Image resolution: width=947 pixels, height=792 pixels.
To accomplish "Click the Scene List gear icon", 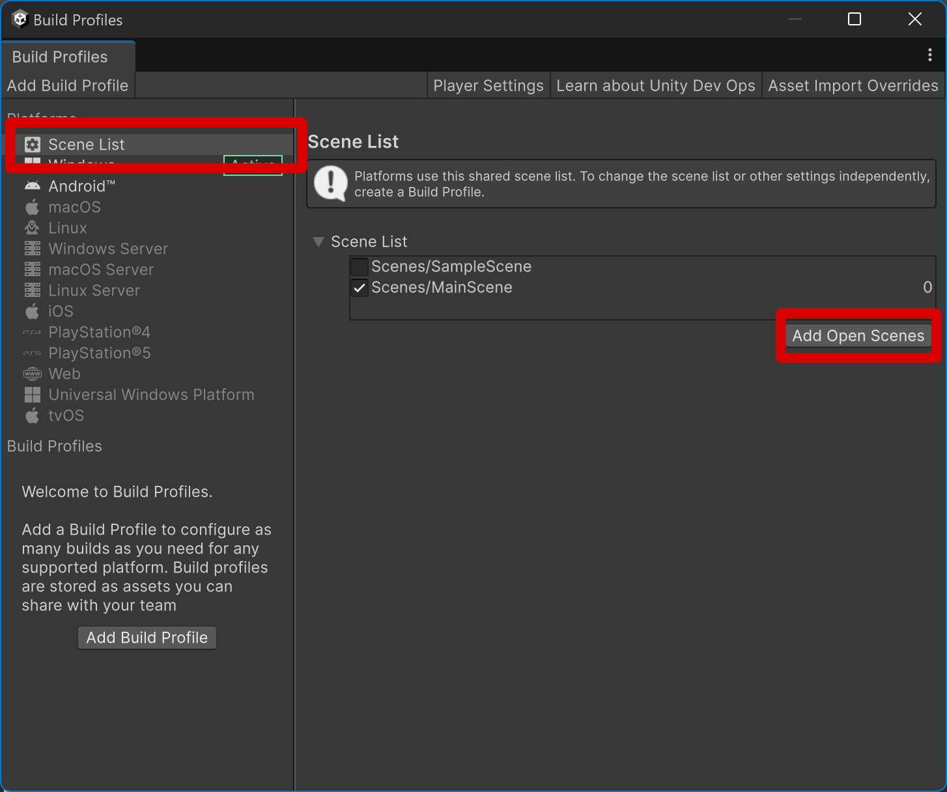I will (33, 145).
